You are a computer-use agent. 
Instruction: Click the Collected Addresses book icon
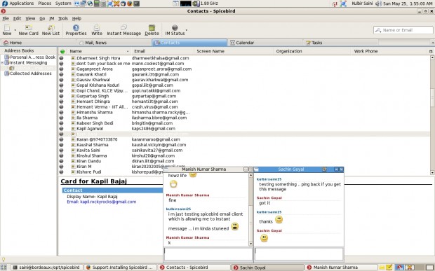tap(7, 74)
